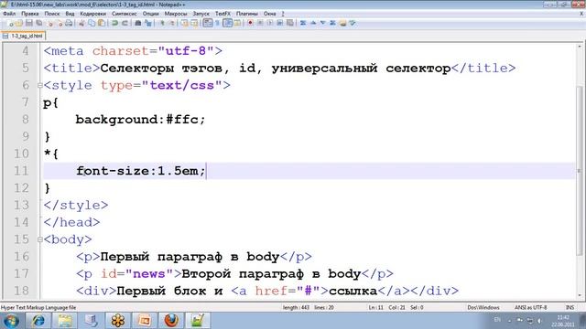Click the Print toolbar icon
586x329 pixels.
[x=69, y=23]
